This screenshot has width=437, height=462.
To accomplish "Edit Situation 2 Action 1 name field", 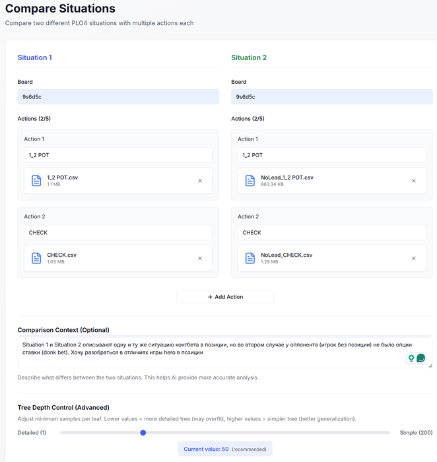I will click(332, 155).
